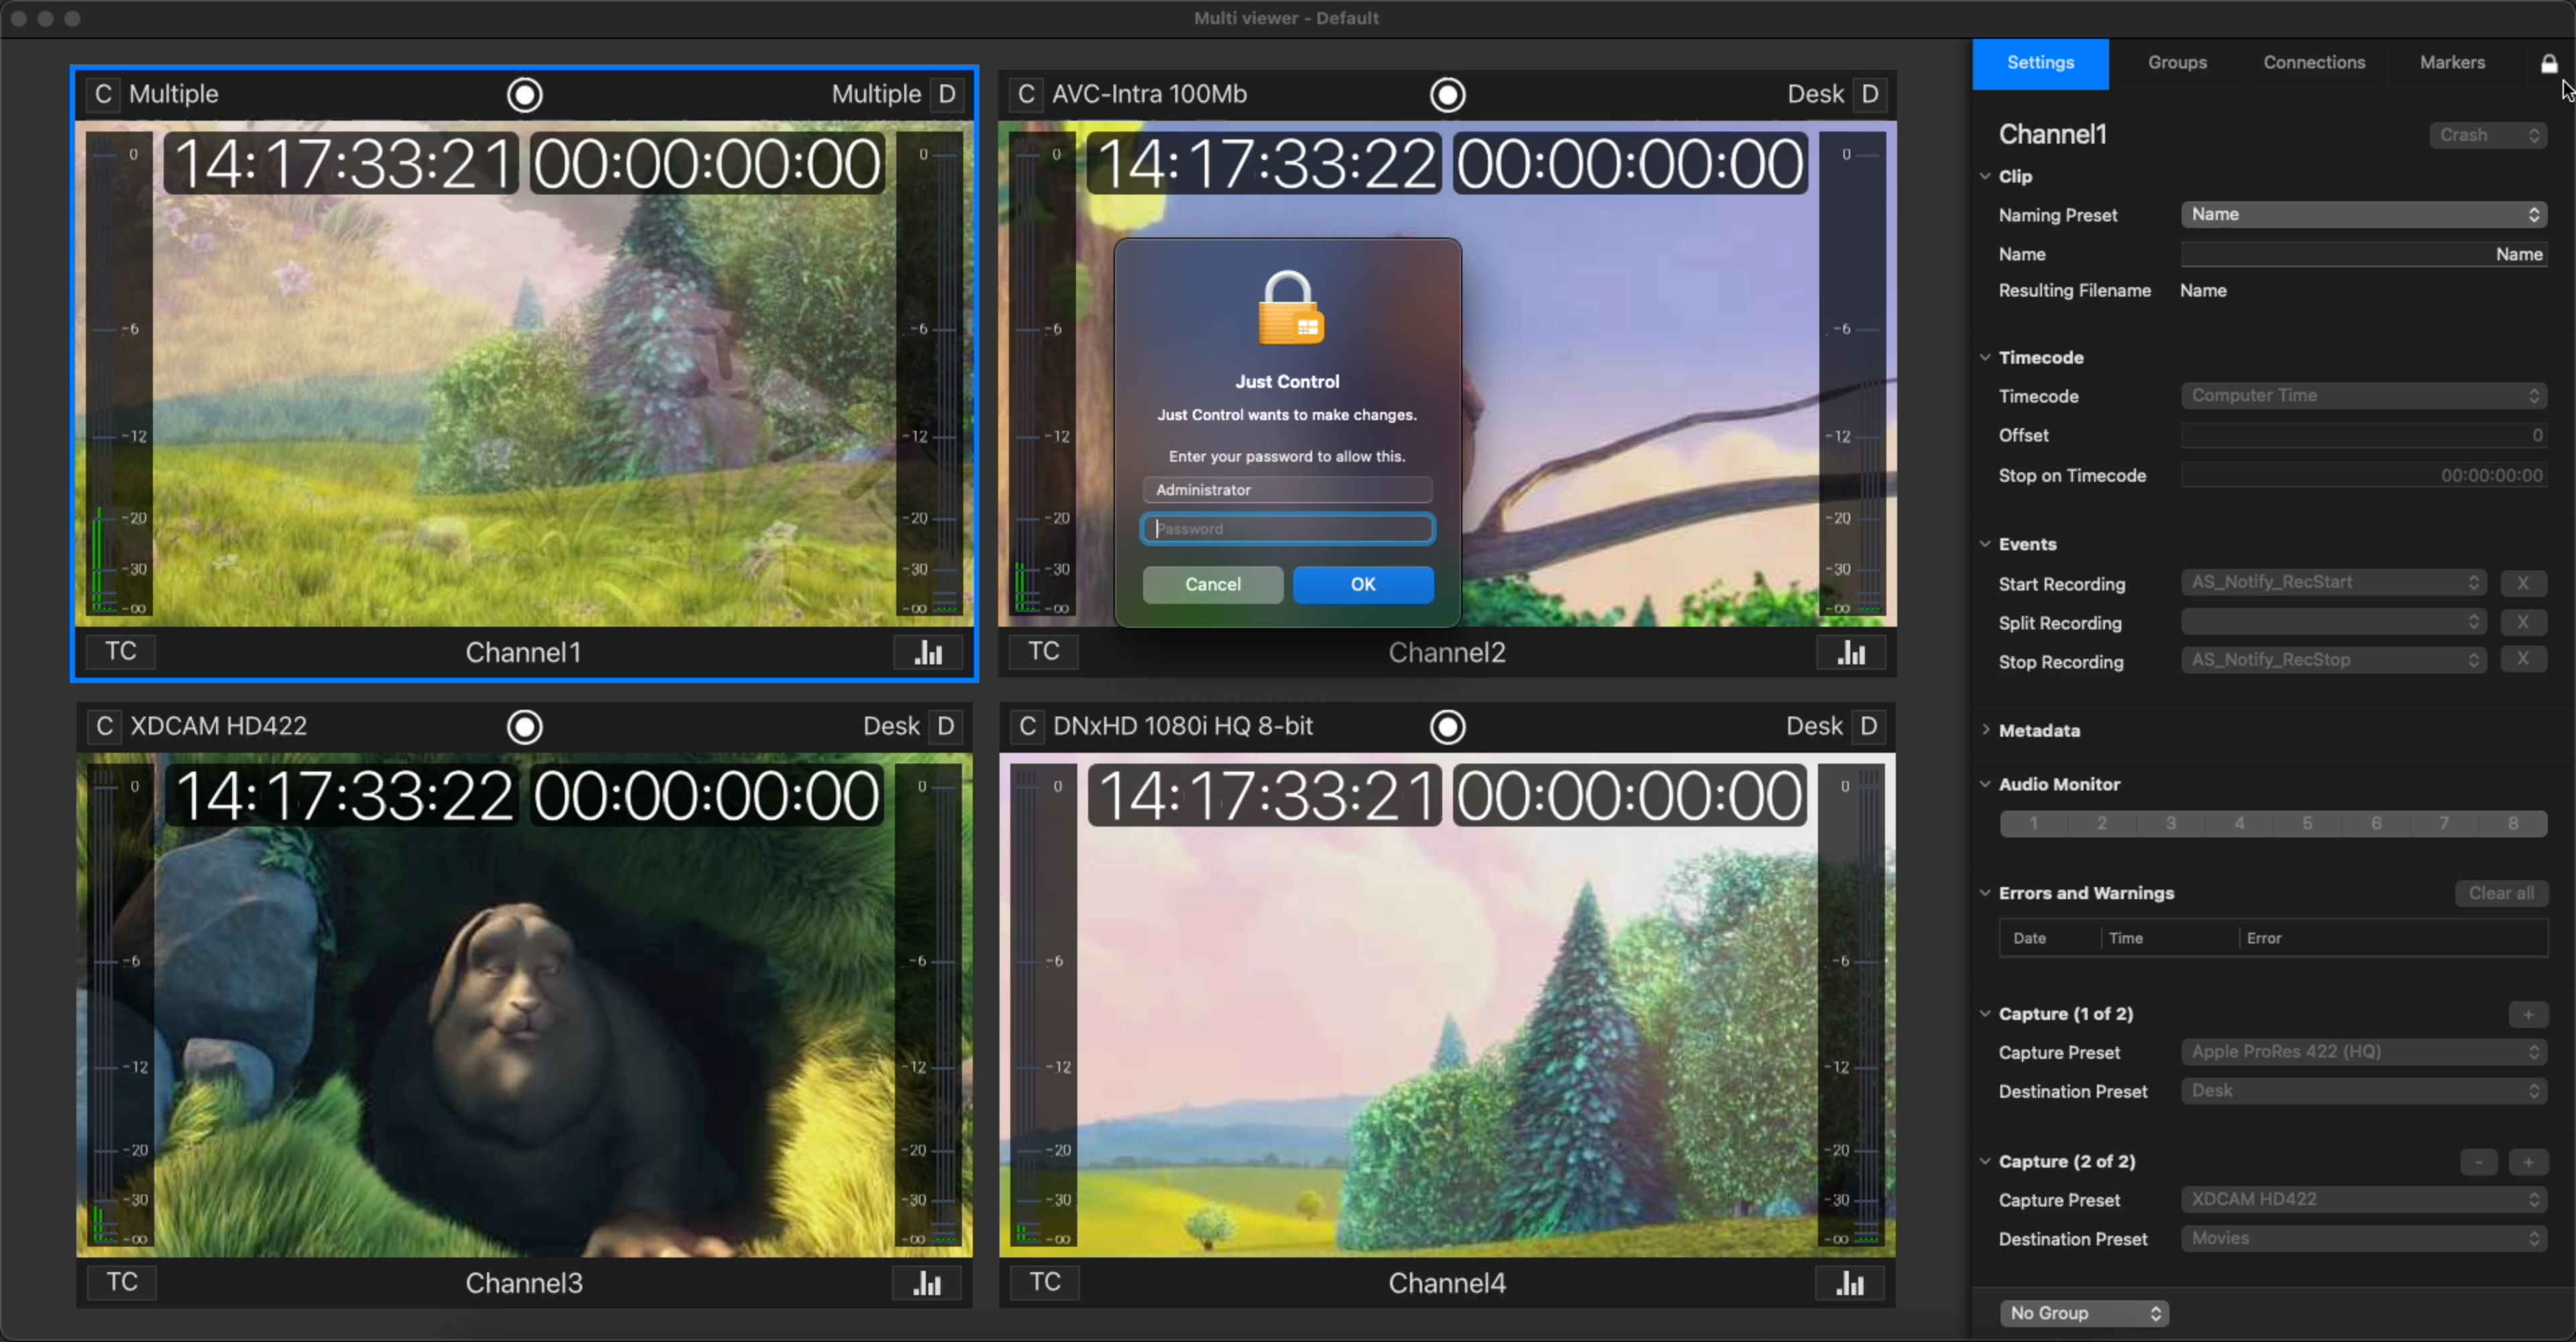2576x1342 pixels.
Task: Toggle the TC button on Channel2
Action: 1044,652
